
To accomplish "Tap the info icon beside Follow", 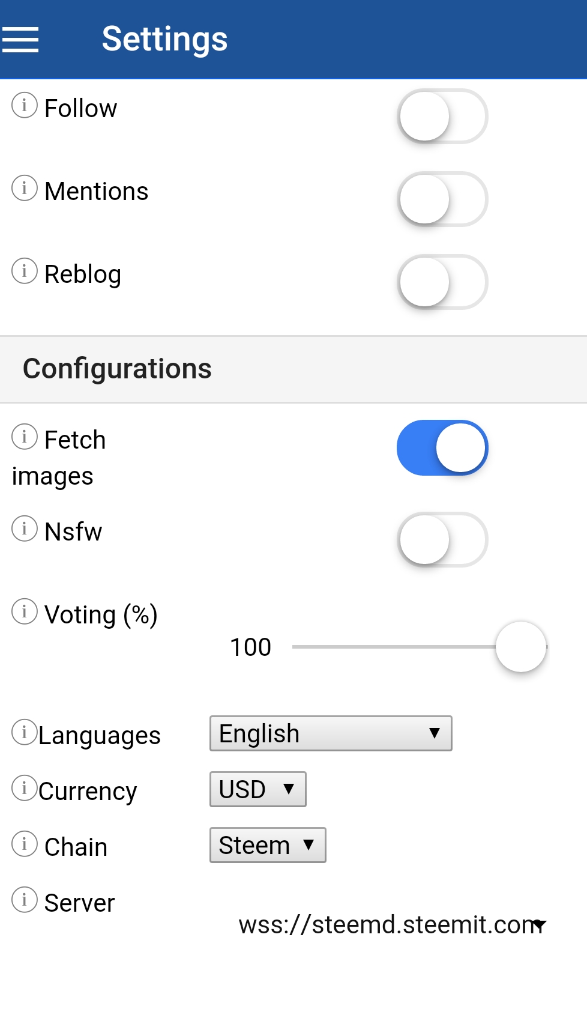I will pos(25,106).
